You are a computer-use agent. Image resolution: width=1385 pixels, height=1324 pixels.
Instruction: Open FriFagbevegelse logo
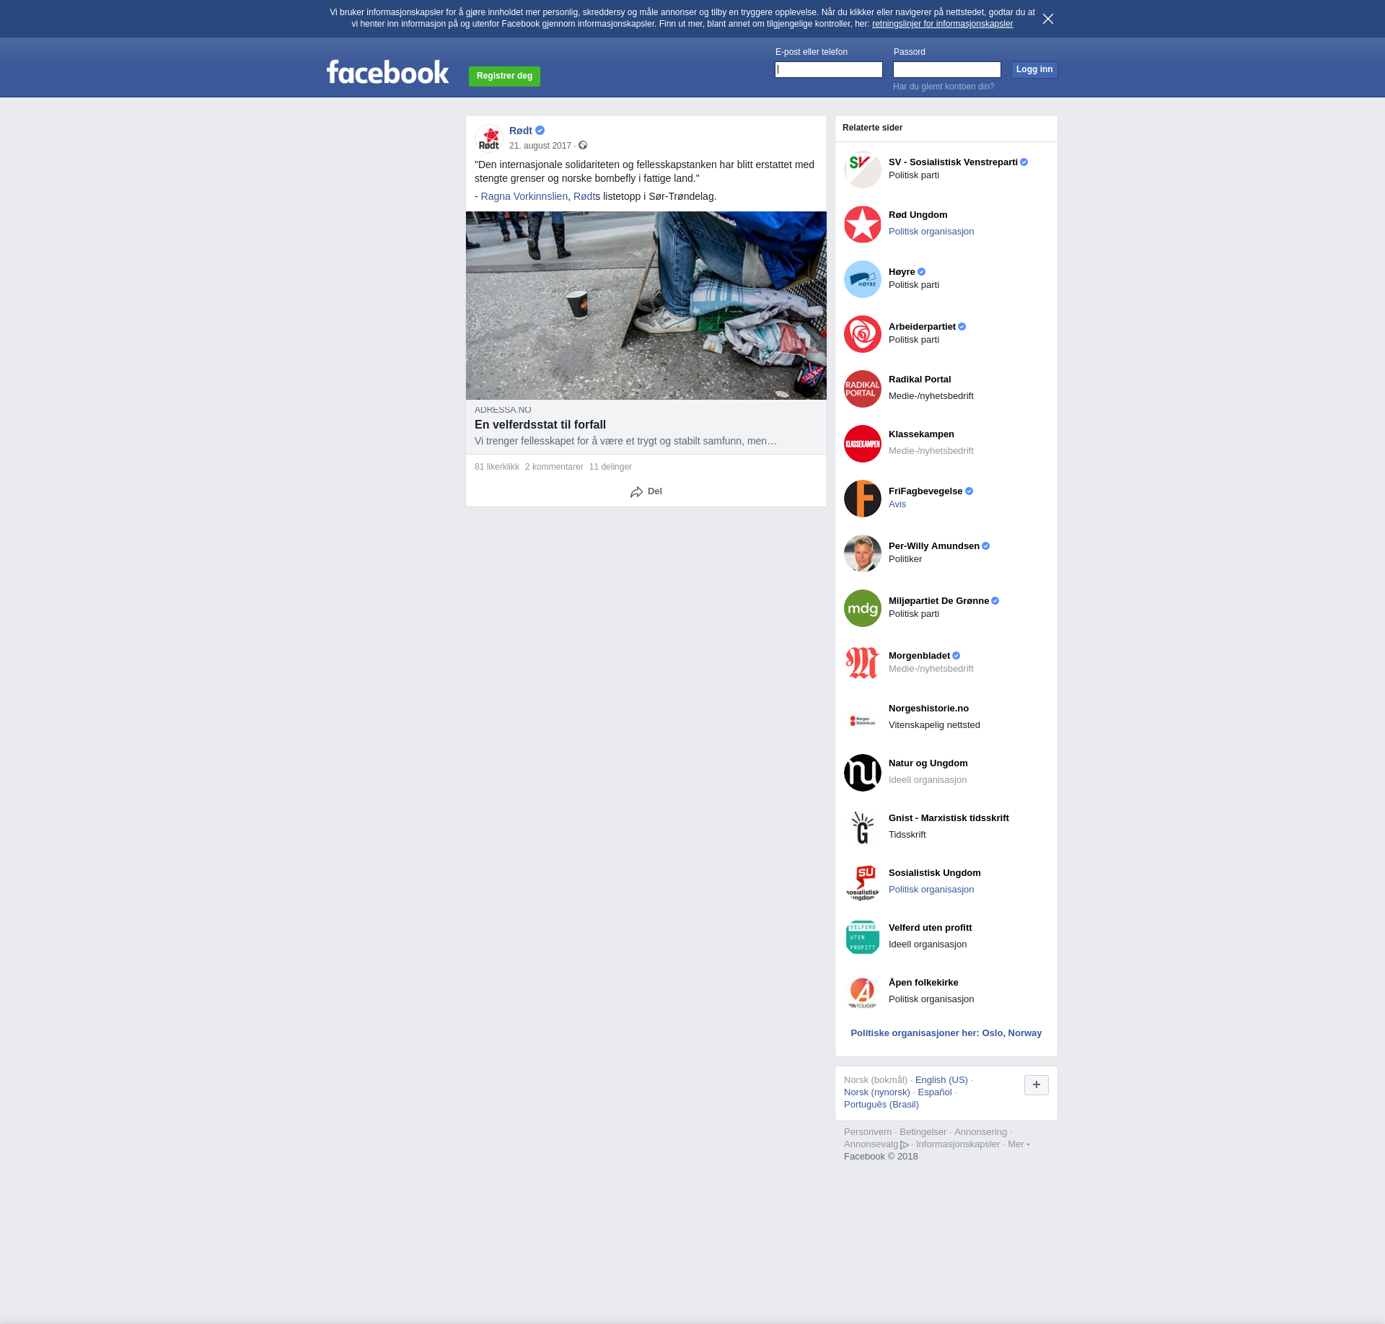(863, 499)
